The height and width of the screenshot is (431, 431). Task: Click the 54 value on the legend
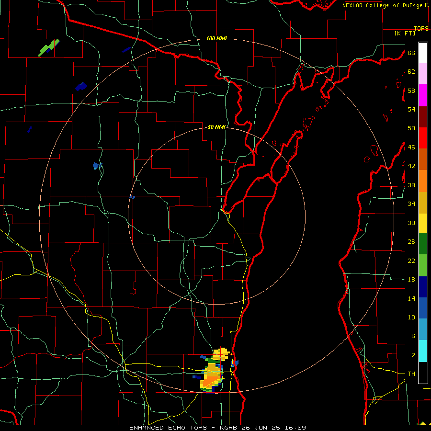point(411,109)
